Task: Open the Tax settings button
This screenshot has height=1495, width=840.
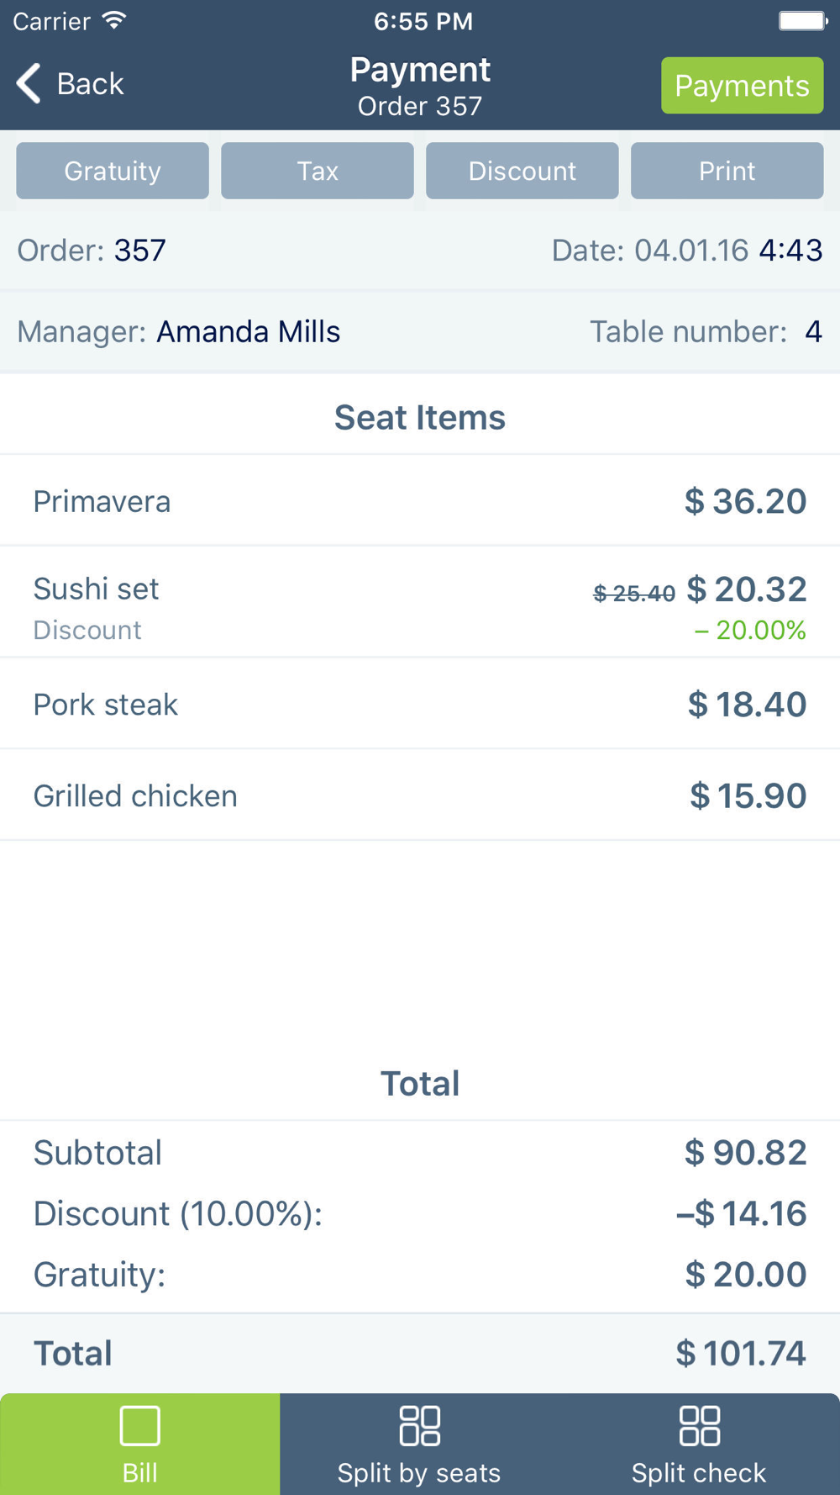Action: pyautogui.click(x=318, y=171)
